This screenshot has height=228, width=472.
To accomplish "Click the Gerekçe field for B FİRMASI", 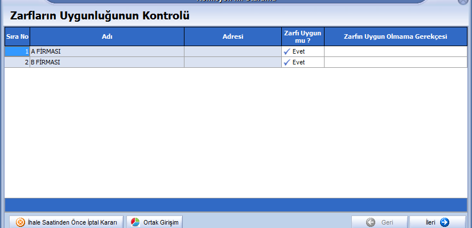I will coord(395,62).
